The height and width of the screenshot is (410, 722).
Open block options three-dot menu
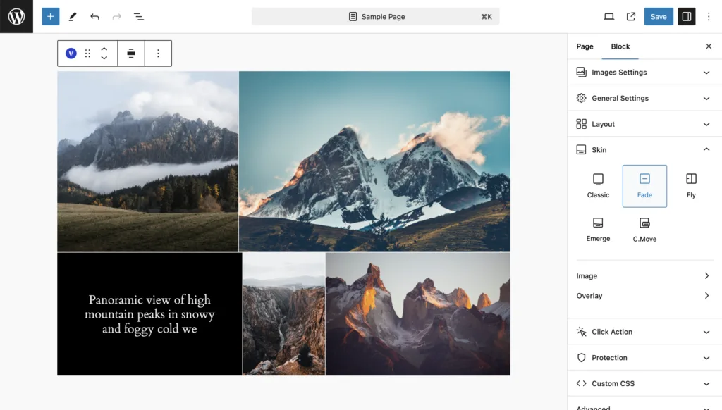tap(158, 54)
